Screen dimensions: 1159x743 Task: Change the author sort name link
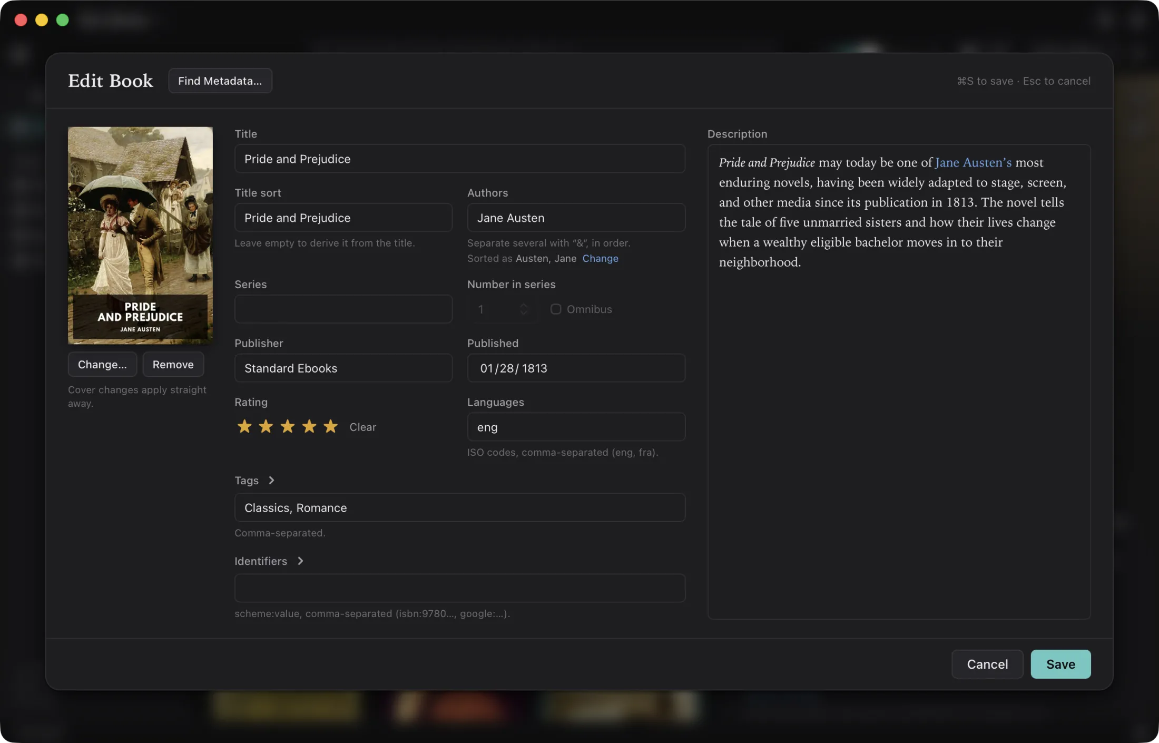click(600, 258)
